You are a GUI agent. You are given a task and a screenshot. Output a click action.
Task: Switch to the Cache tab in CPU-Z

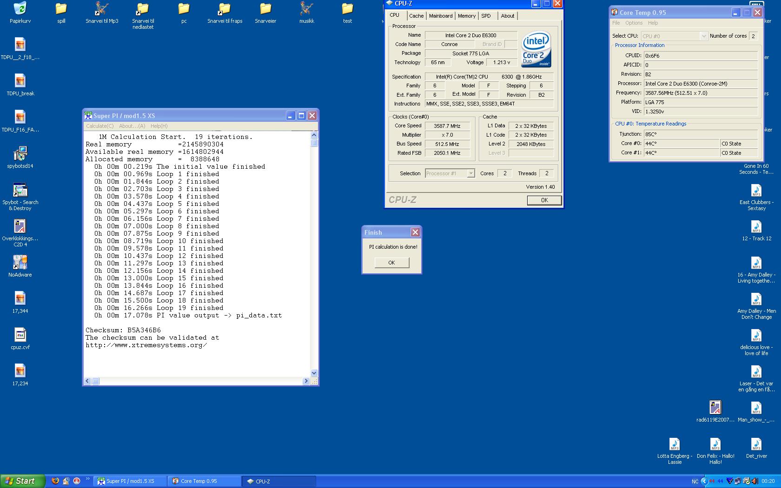click(416, 16)
